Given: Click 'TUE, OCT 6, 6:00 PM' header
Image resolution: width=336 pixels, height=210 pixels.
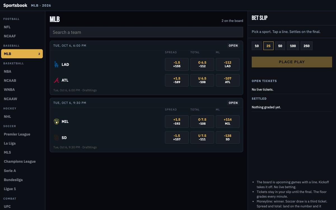Looking at the screenshot, I should [x=70, y=46].
